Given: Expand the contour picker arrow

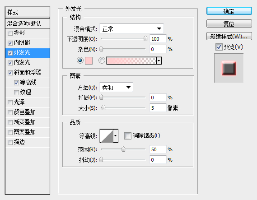Looking at the screenshot, I should (x=116, y=136).
